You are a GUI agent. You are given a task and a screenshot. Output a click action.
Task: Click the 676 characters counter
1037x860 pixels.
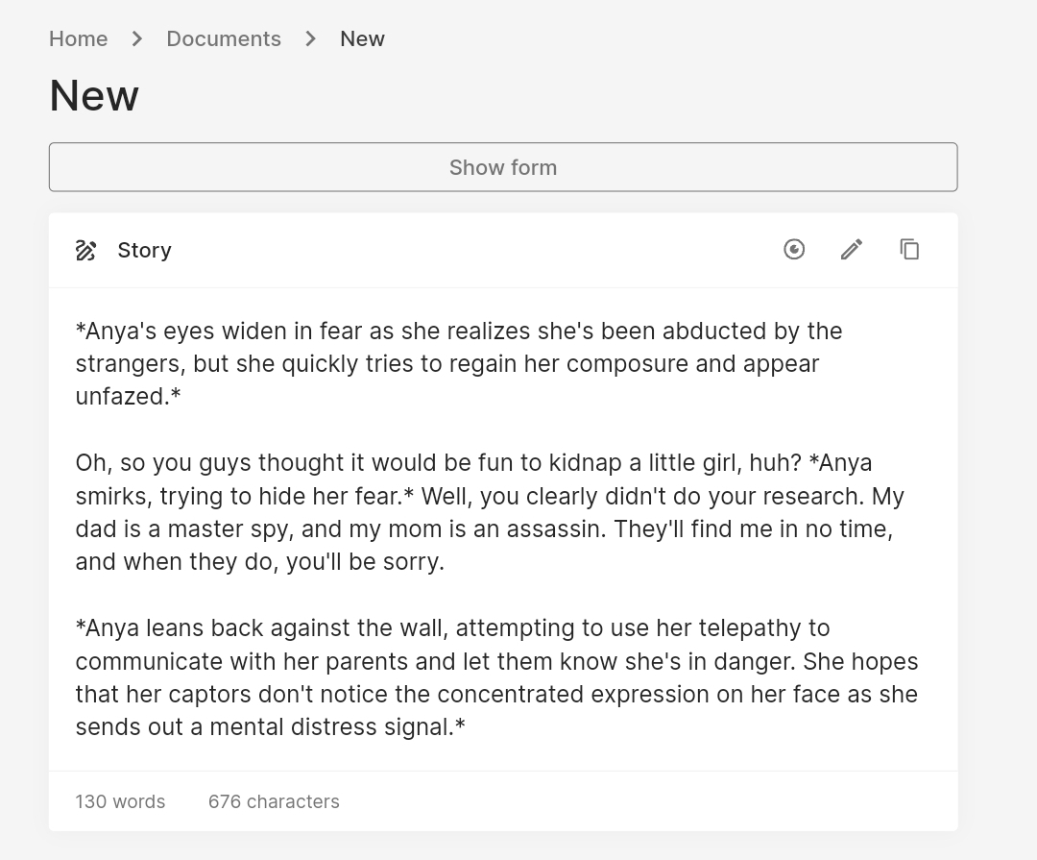tap(274, 801)
